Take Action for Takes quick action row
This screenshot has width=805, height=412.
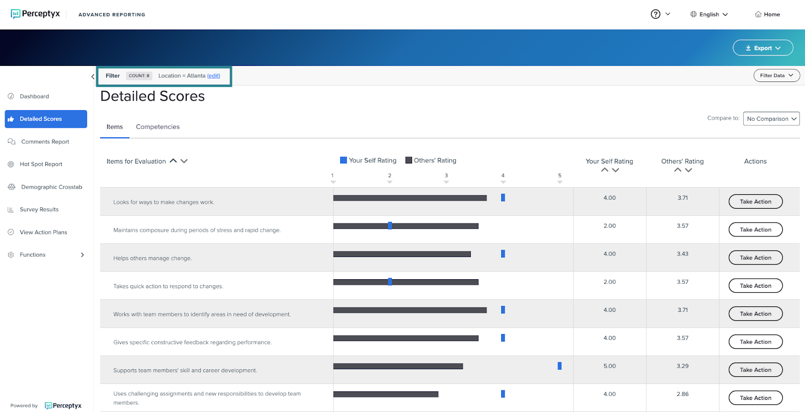point(756,286)
